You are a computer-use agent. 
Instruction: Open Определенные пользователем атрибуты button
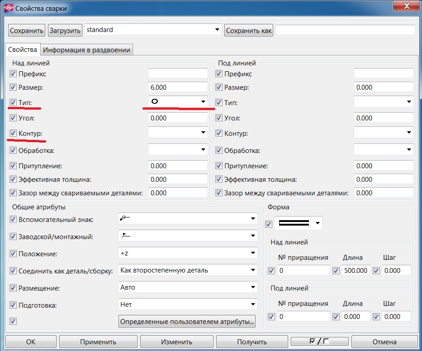click(187, 322)
